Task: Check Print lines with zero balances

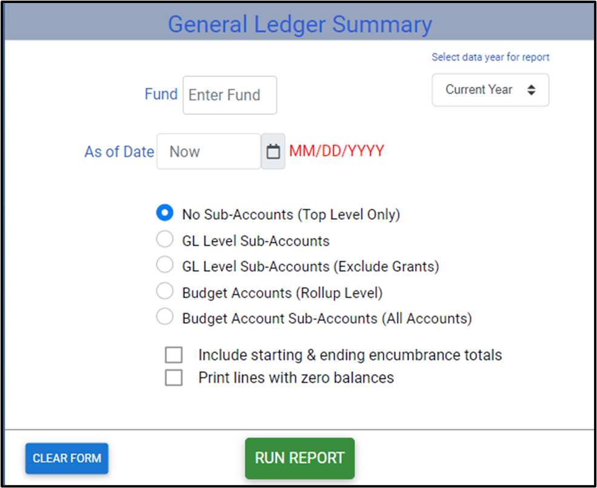Action: point(173,377)
